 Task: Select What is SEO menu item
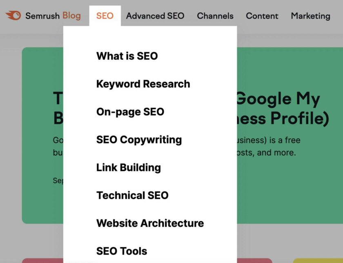pyautogui.click(x=127, y=56)
